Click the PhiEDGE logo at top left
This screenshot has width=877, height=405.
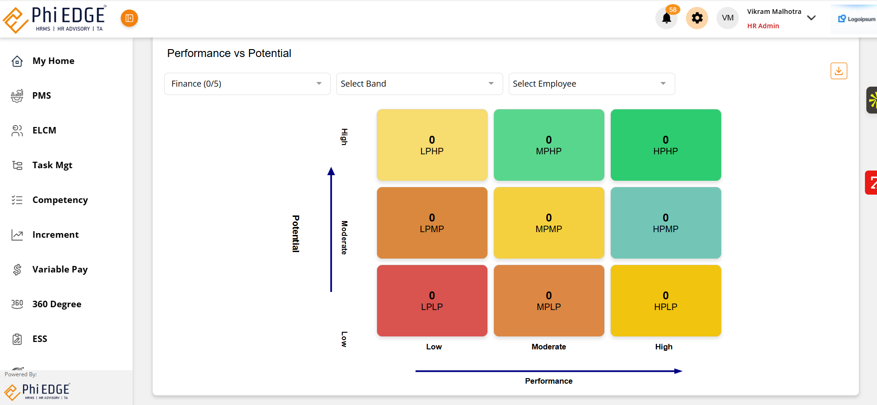click(55, 19)
